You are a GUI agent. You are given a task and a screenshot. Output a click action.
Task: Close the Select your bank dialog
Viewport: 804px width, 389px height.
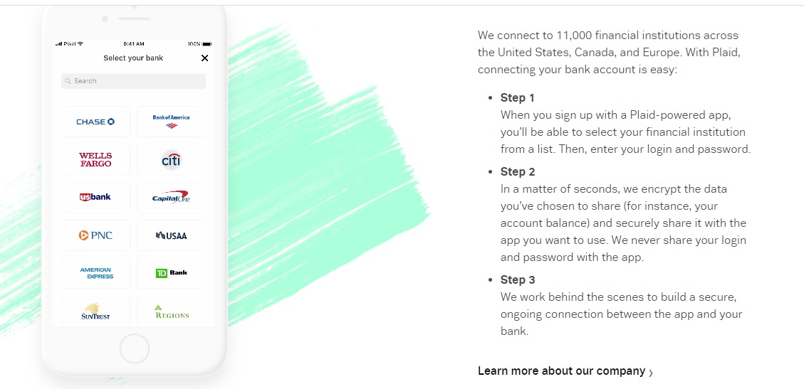(204, 58)
